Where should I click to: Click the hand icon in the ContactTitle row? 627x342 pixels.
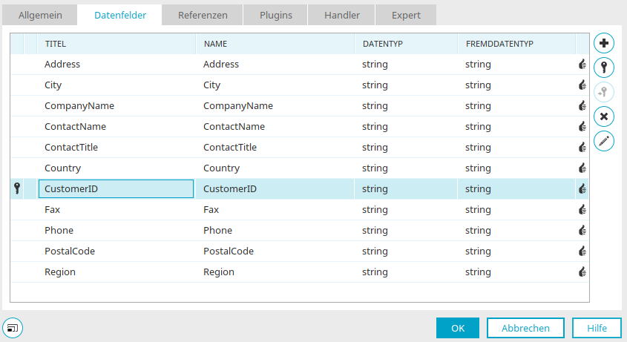point(582,147)
